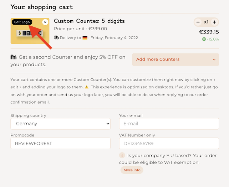Click the gift icon beside second Counter offer

(x=14, y=57)
